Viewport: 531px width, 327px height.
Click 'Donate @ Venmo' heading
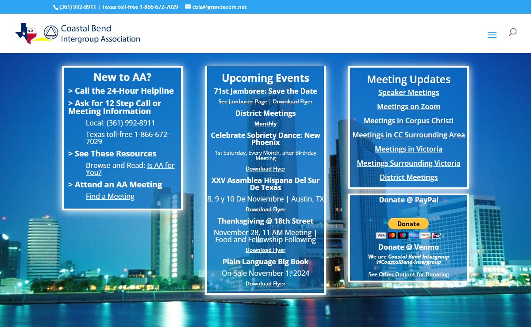click(408, 247)
